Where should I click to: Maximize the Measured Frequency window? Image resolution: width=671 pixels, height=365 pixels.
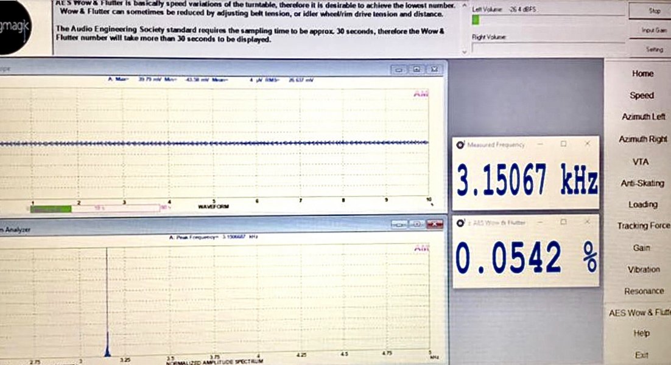[x=563, y=144]
